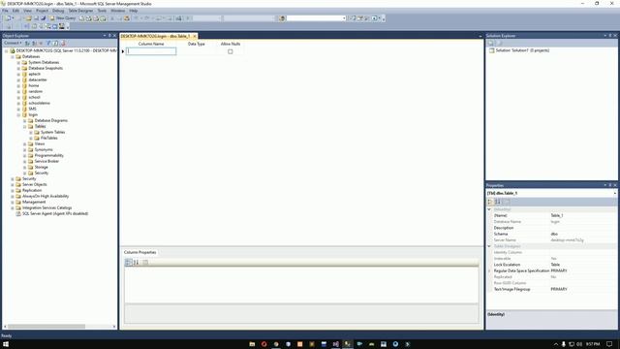Click the Object Explorer filter icon

pos(48,43)
